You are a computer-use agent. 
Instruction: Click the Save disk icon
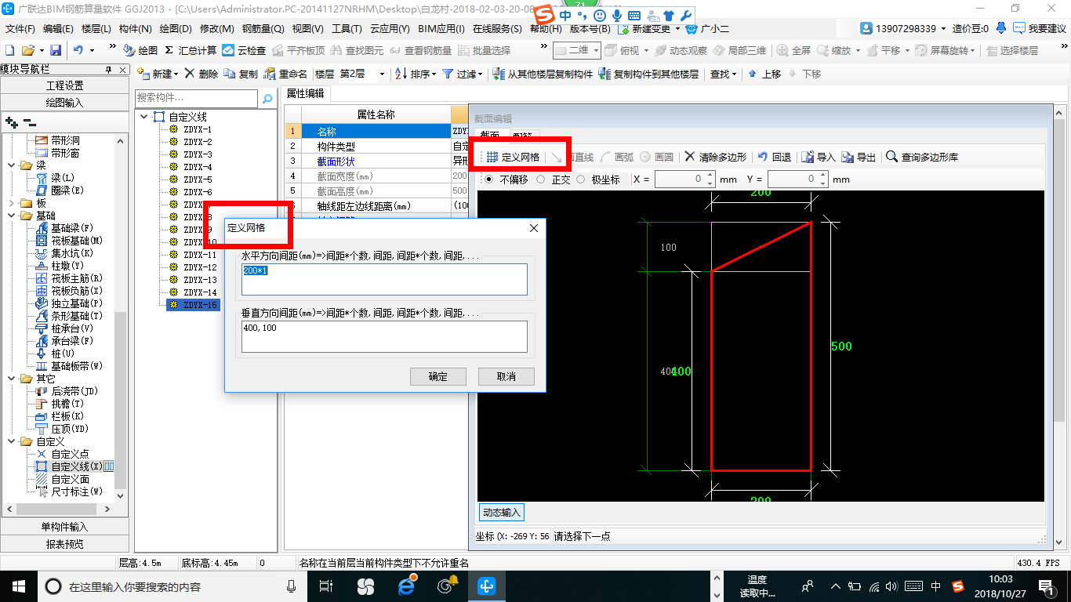pos(56,50)
